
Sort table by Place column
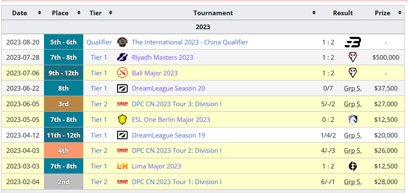[79, 13]
